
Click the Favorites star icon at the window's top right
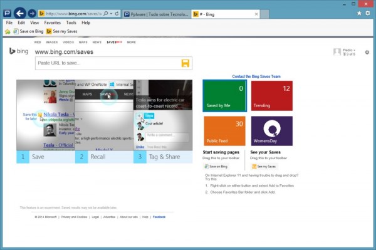point(359,13)
